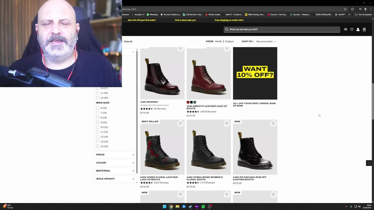Click Get 10% Off your first order
The image size is (374, 210).
click(x=142, y=20)
